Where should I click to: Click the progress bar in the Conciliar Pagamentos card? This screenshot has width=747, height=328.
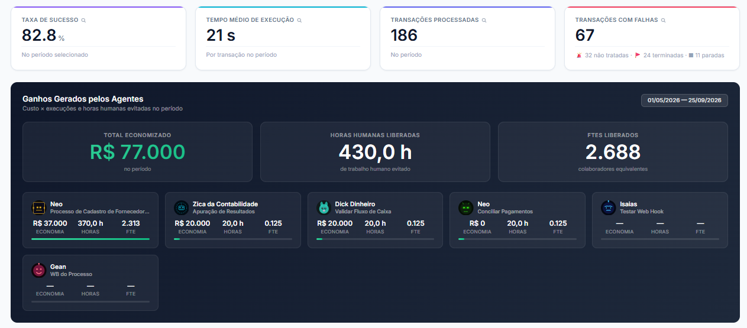pos(518,239)
